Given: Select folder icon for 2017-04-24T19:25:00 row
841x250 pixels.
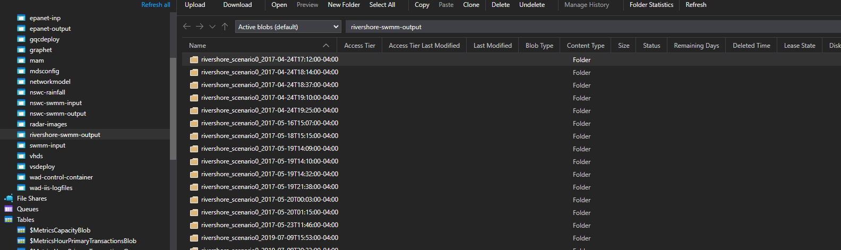Looking at the screenshot, I should [194, 111].
